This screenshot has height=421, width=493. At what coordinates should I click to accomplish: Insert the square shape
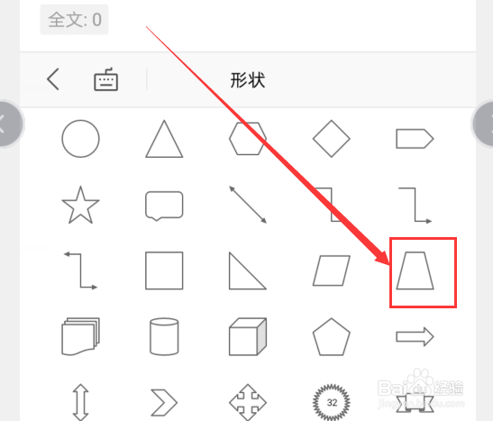(x=164, y=270)
